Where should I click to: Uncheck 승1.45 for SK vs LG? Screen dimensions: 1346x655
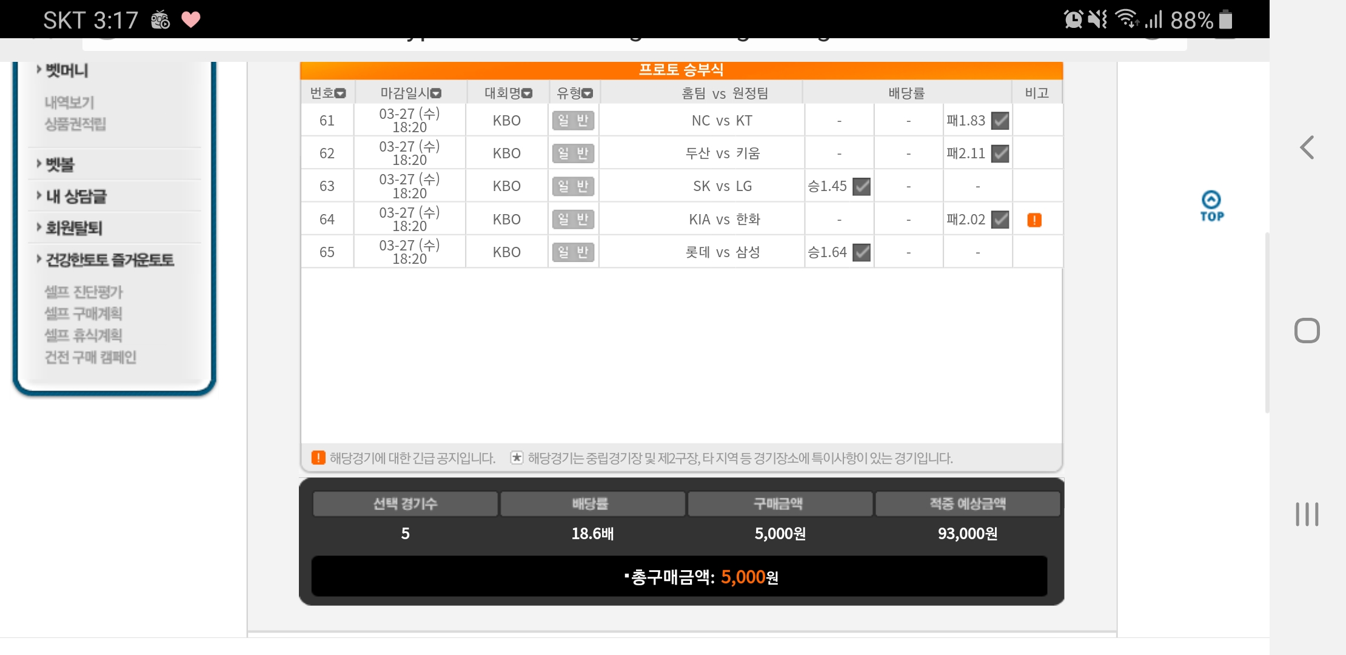(862, 186)
